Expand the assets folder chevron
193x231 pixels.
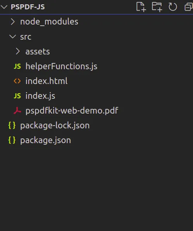coord(18,51)
